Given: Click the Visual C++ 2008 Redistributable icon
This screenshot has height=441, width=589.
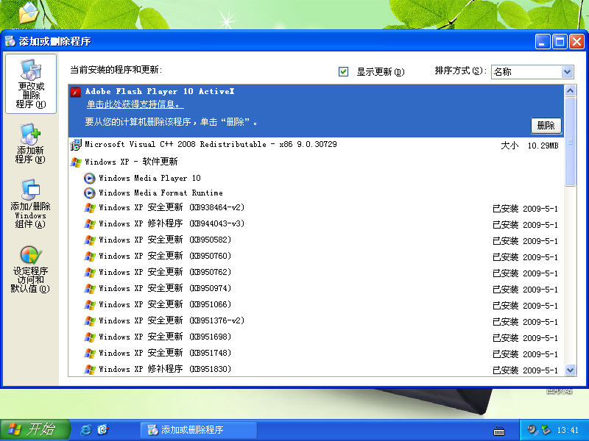Looking at the screenshot, I should [x=76, y=145].
